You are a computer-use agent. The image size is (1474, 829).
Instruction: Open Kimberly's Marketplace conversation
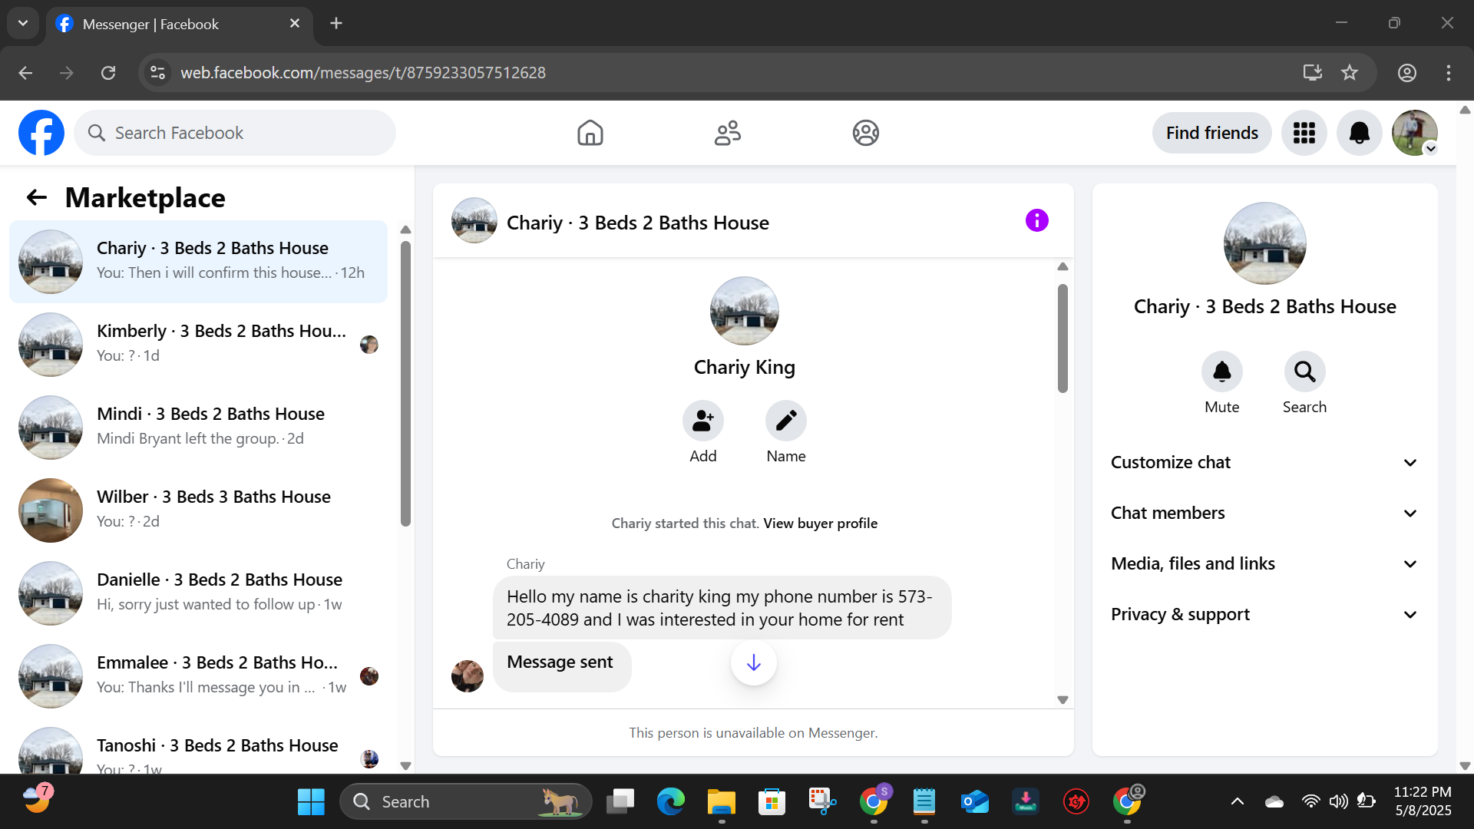pos(198,345)
